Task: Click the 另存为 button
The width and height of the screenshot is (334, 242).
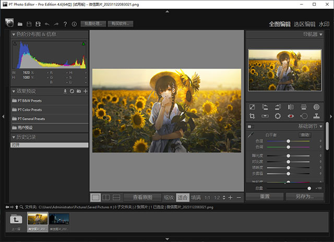Action: tap(304, 197)
